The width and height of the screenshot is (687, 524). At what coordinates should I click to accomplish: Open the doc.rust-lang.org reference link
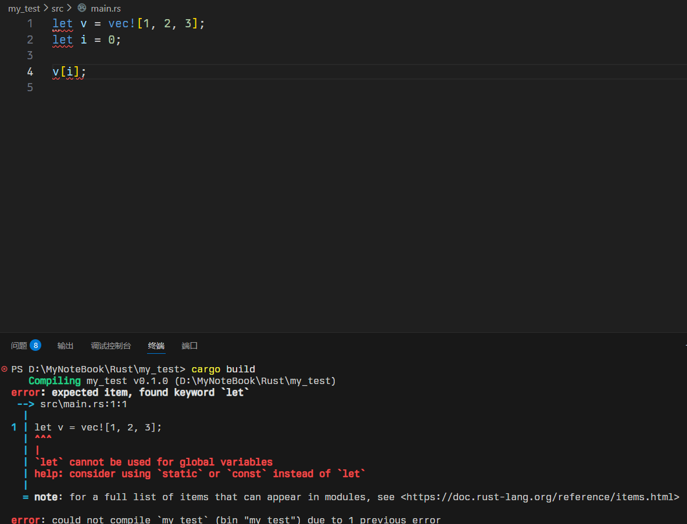[x=540, y=497]
